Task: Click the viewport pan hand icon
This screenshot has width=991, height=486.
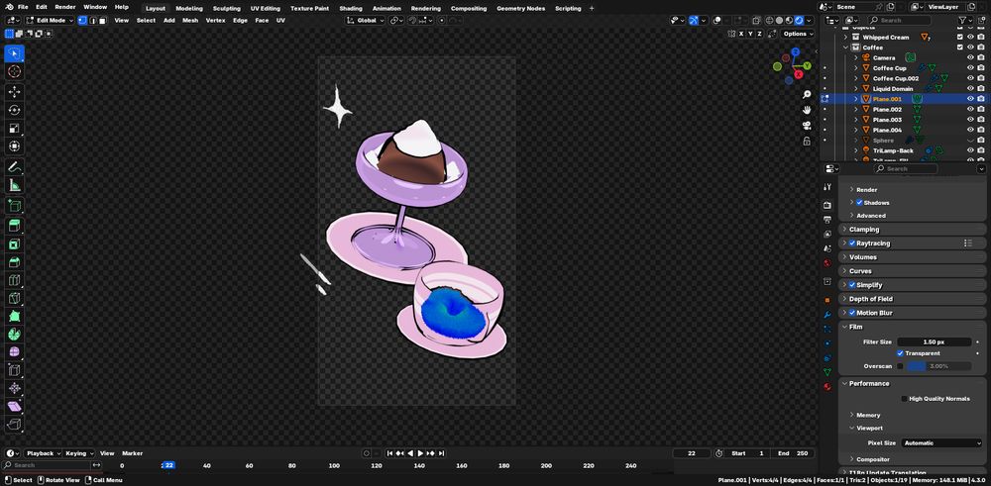Action: pyautogui.click(x=807, y=110)
